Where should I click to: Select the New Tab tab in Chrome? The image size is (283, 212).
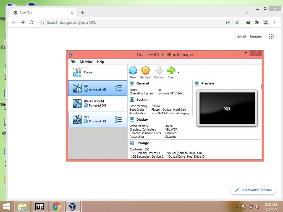point(43,13)
